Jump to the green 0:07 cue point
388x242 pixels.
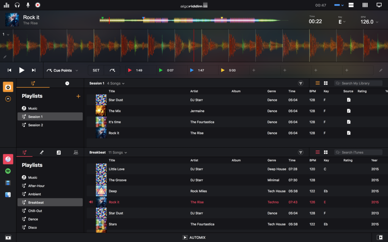[167, 70]
